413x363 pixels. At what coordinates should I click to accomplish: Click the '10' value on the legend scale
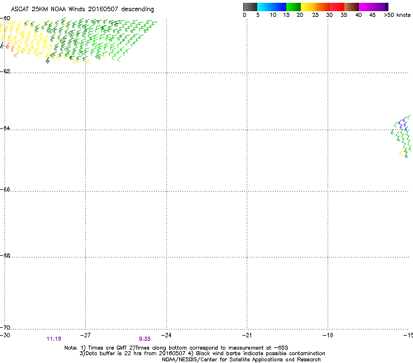point(273,15)
